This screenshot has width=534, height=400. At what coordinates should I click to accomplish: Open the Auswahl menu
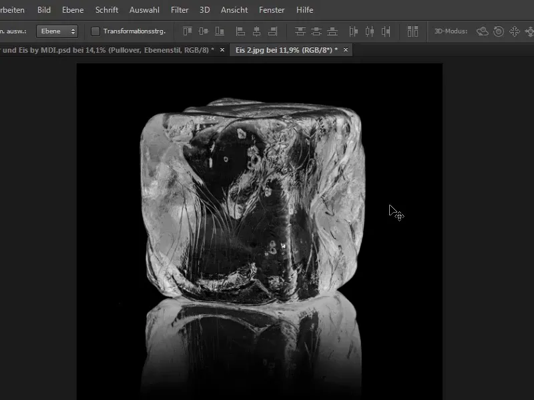[x=144, y=10]
